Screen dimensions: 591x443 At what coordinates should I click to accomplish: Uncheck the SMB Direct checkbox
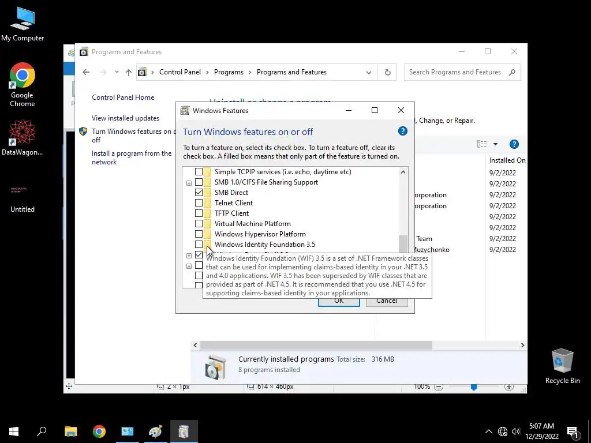pyautogui.click(x=199, y=193)
